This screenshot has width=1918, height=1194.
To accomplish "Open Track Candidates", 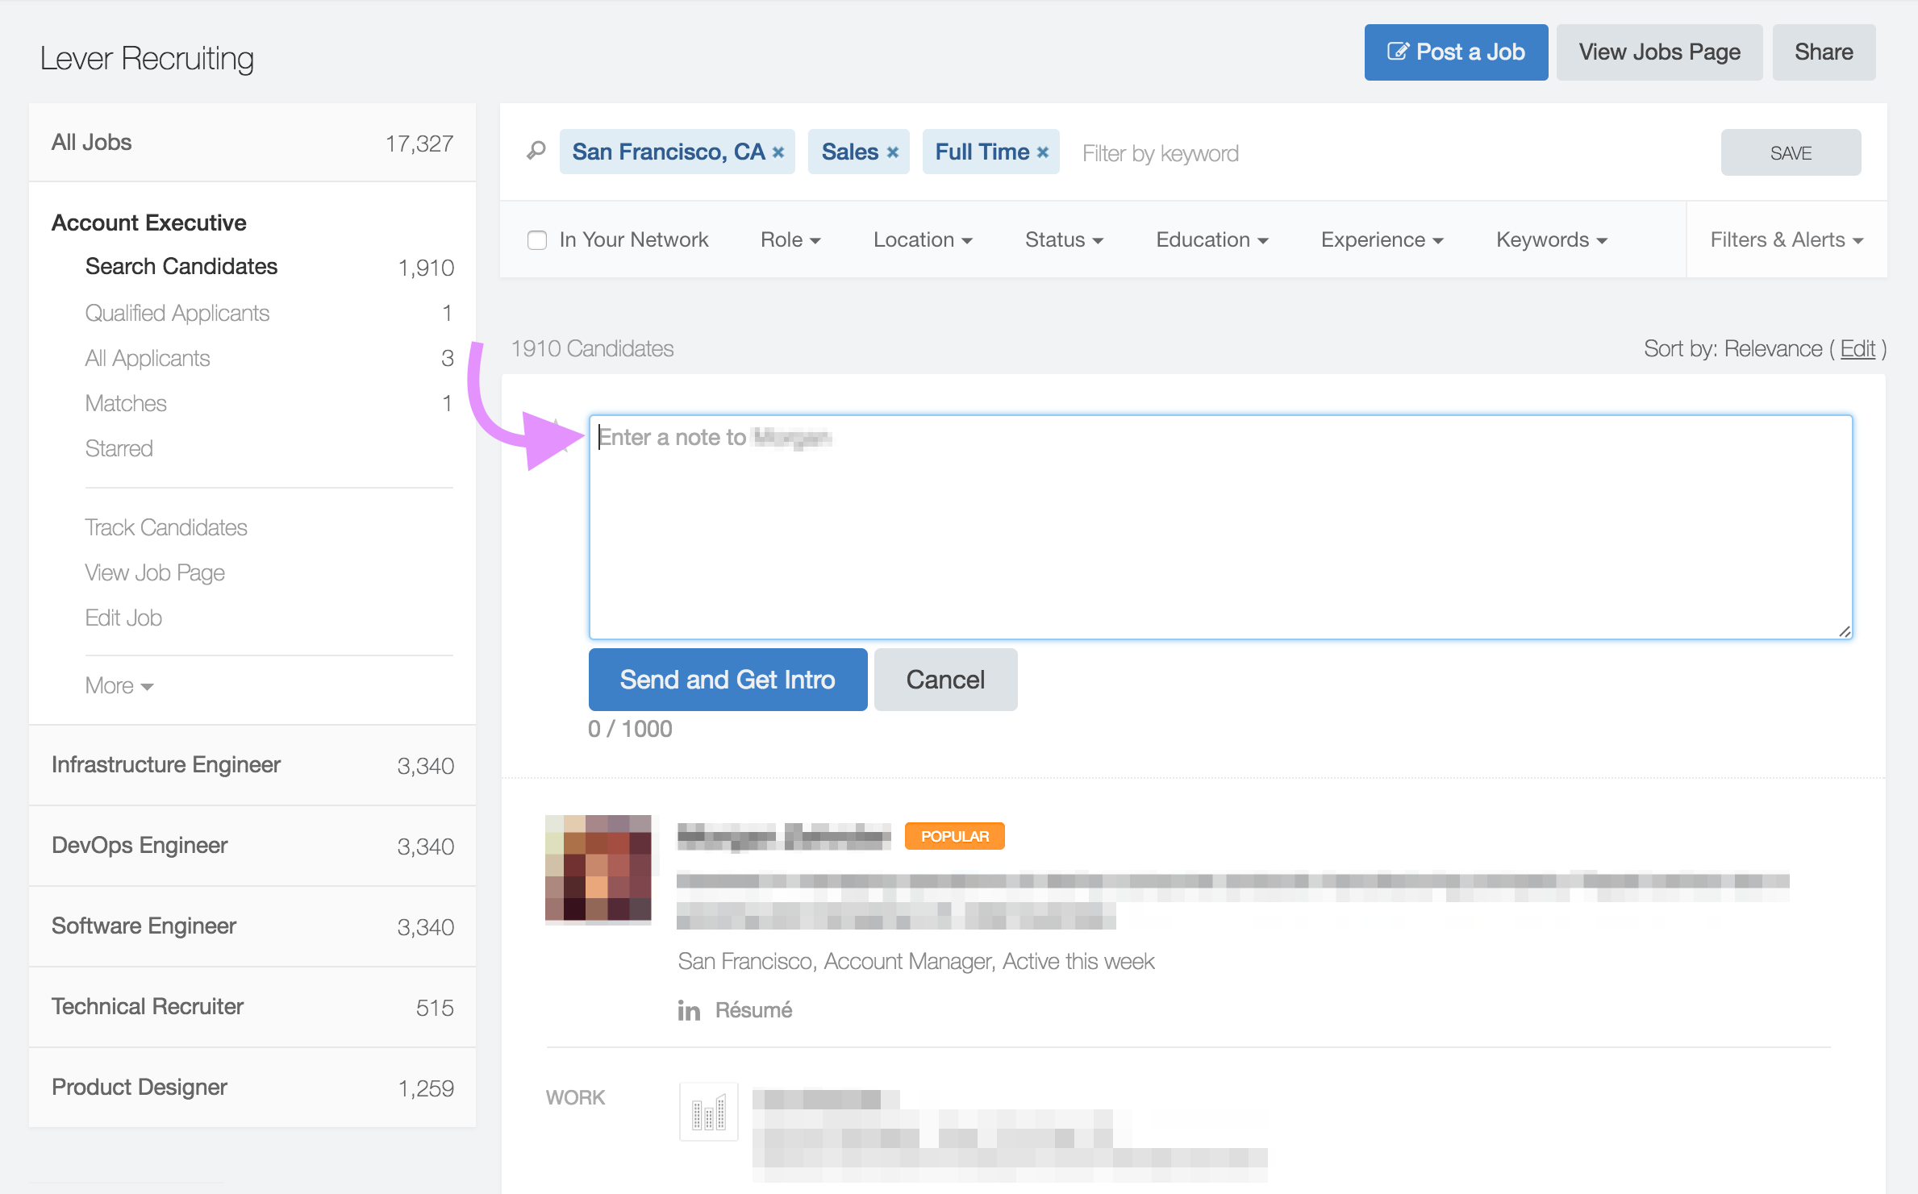I will [166, 527].
